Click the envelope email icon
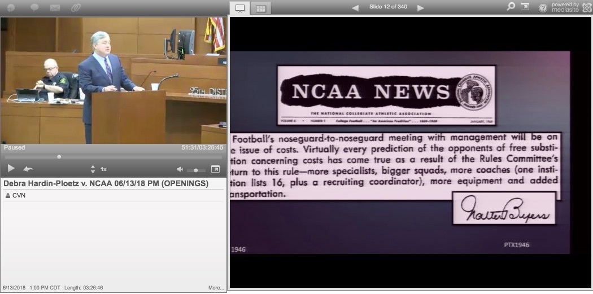 [55, 8]
